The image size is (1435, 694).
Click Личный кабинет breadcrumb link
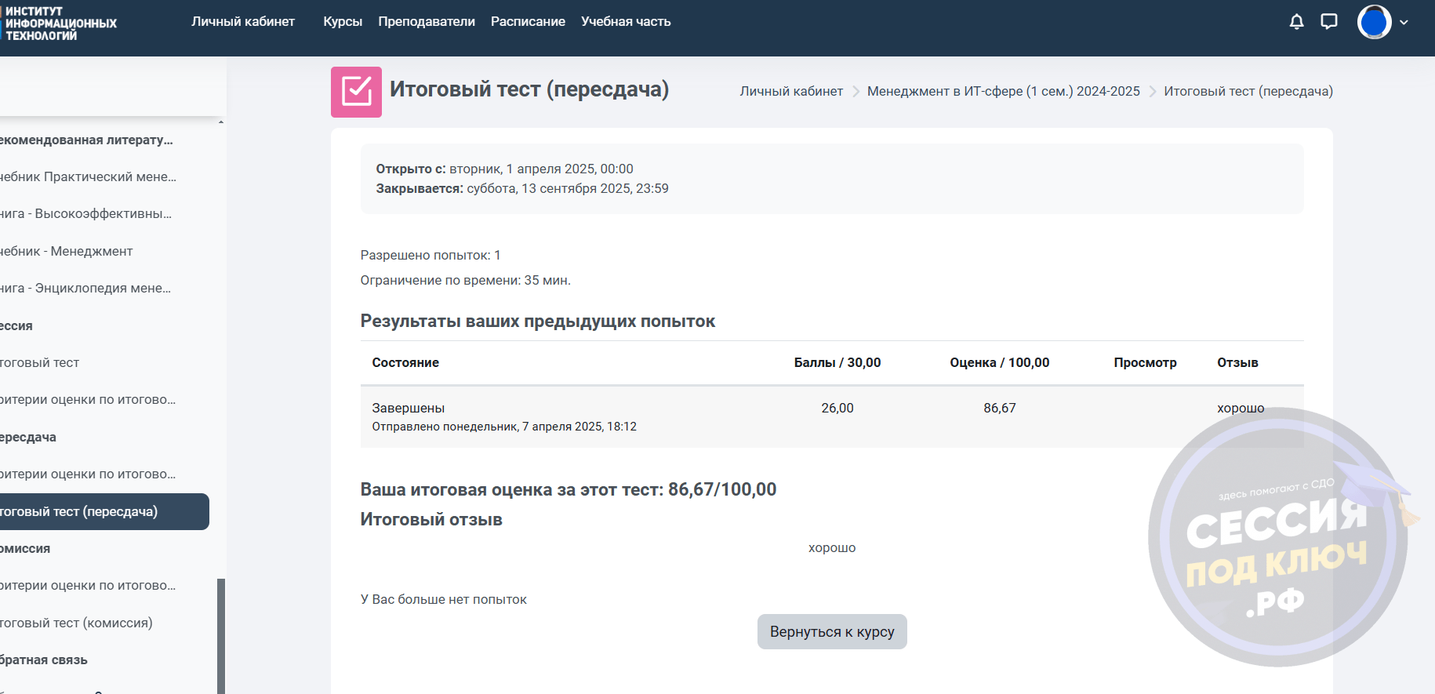(791, 92)
